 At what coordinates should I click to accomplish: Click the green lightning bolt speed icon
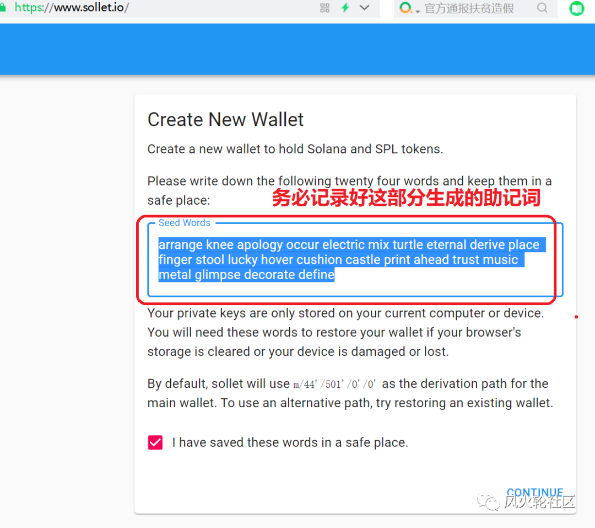345,8
